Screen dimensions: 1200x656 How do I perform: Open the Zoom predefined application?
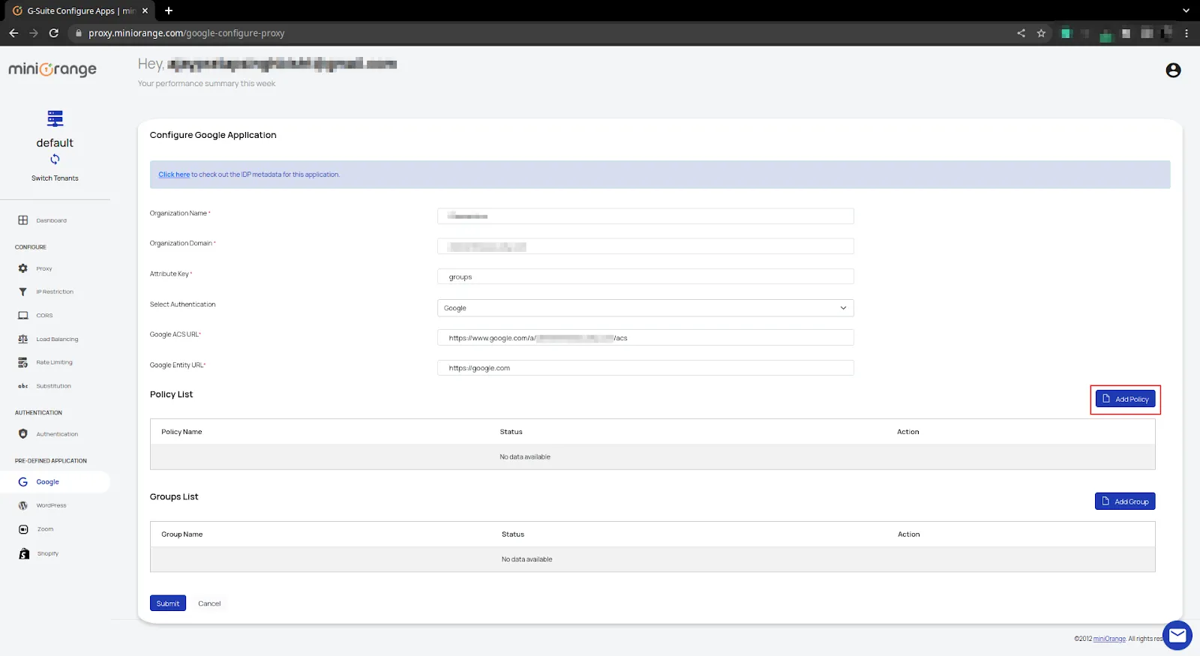(46, 529)
